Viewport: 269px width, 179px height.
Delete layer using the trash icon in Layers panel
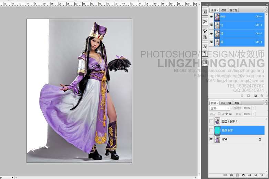point(261,175)
